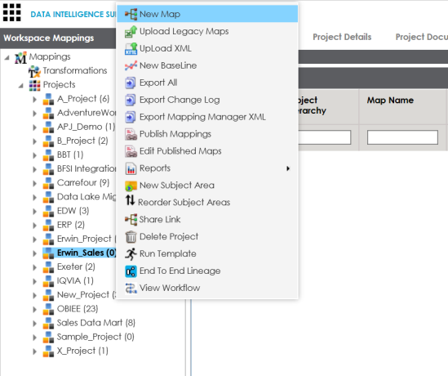Image resolution: width=448 pixels, height=376 pixels.
Task: Select the Transformations tree item
Action: click(75, 70)
